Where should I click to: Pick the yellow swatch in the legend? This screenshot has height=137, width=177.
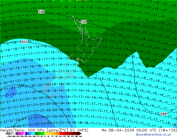tap(46, 134)
